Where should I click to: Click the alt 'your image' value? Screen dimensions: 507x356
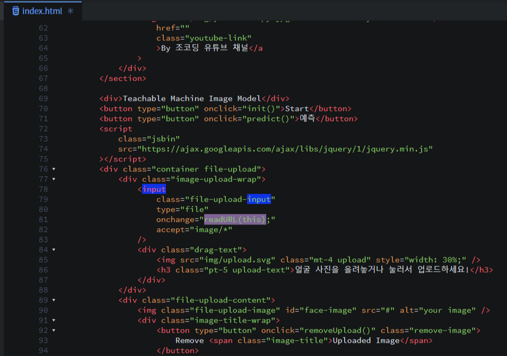[x=447, y=310]
